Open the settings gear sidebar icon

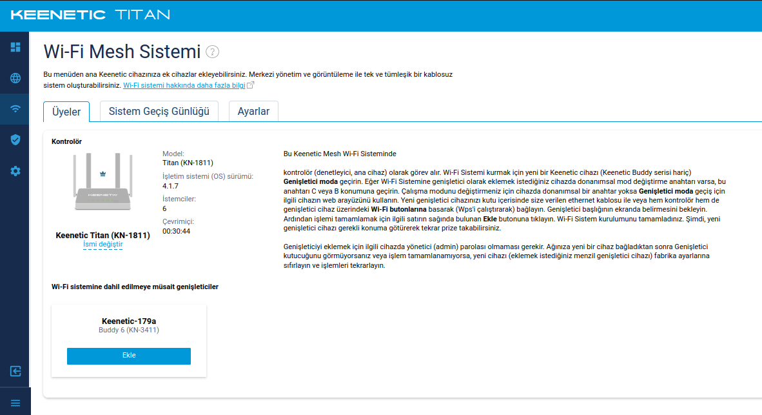pyautogui.click(x=15, y=171)
